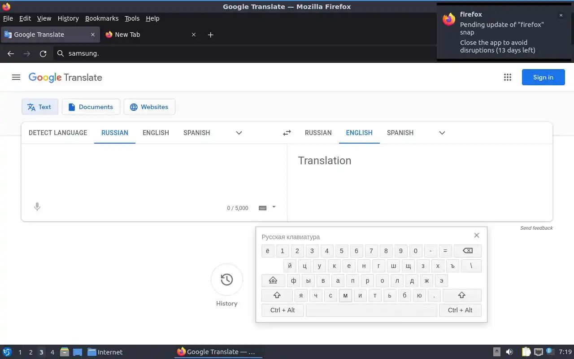
Task: Open the input tools dropdown arrow
Action: tap(274, 207)
